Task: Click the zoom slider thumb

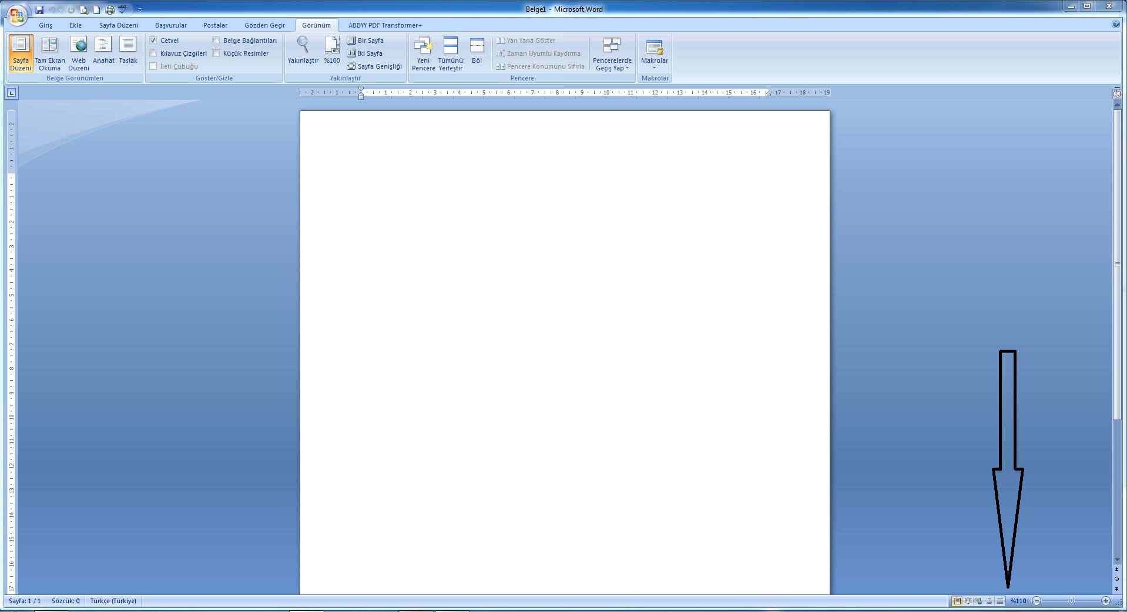Action: coord(1071,601)
